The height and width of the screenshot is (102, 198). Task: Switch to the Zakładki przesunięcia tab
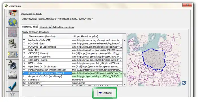63,27
